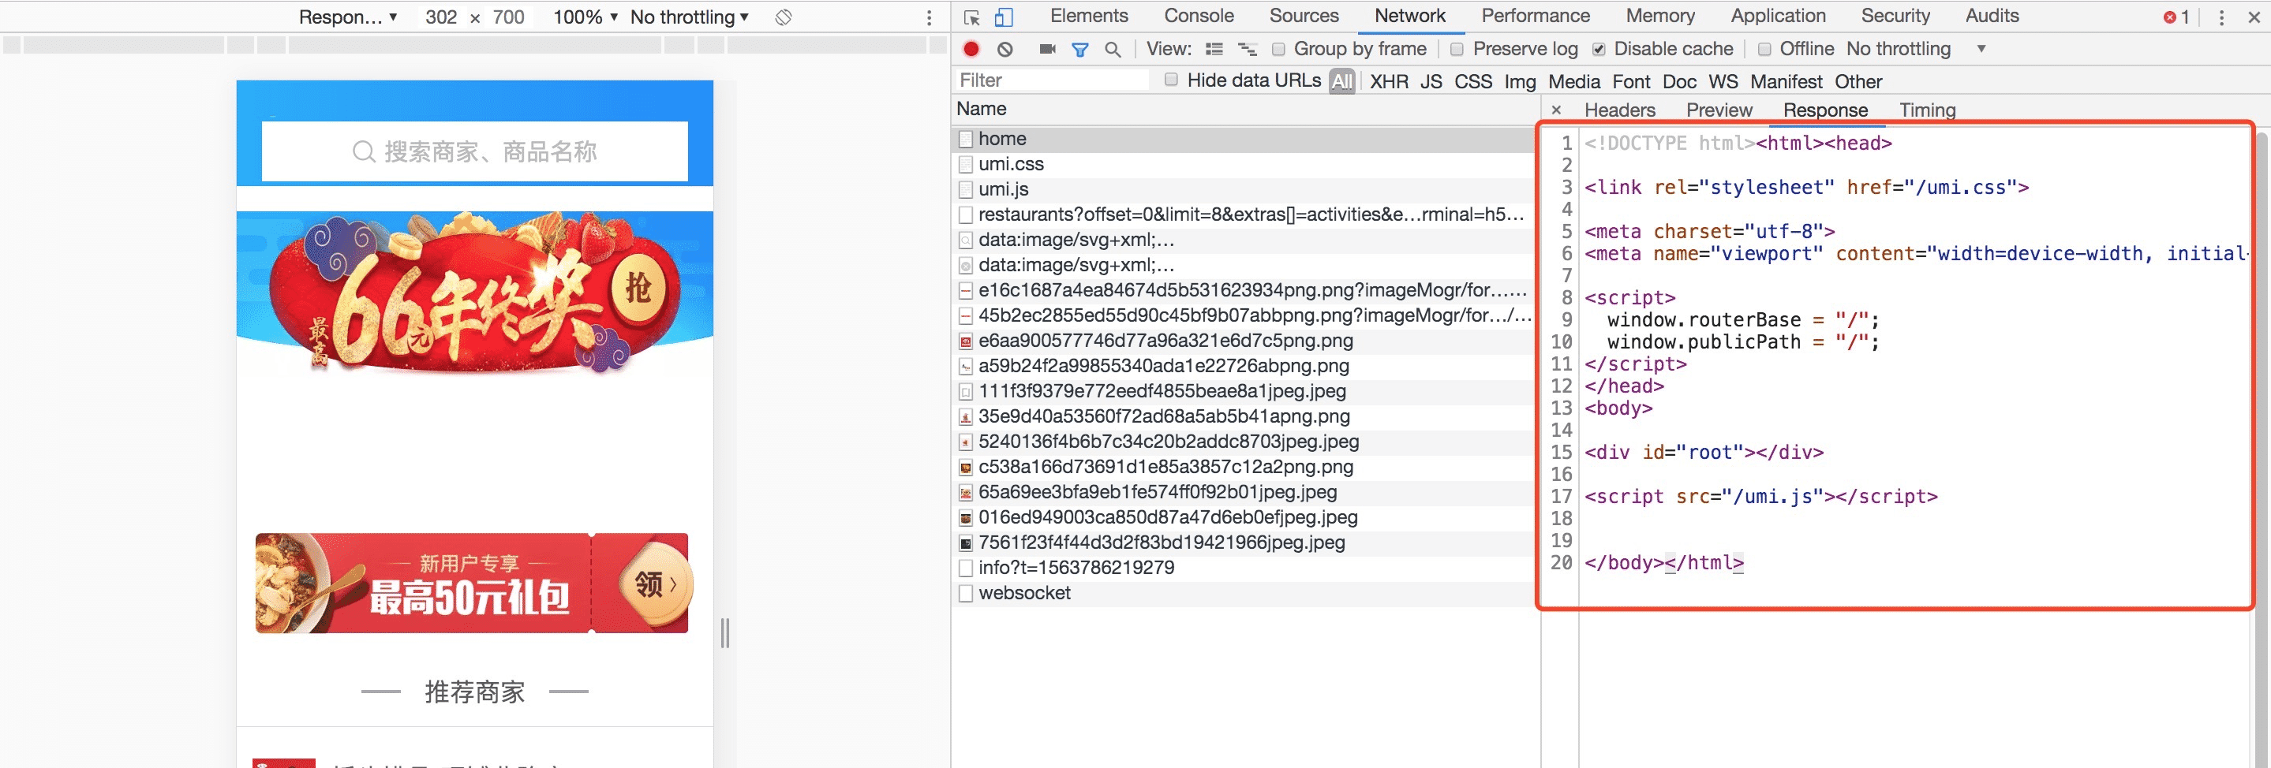Image resolution: width=2271 pixels, height=768 pixels.
Task: Stop recording network log
Action: (971, 50)
